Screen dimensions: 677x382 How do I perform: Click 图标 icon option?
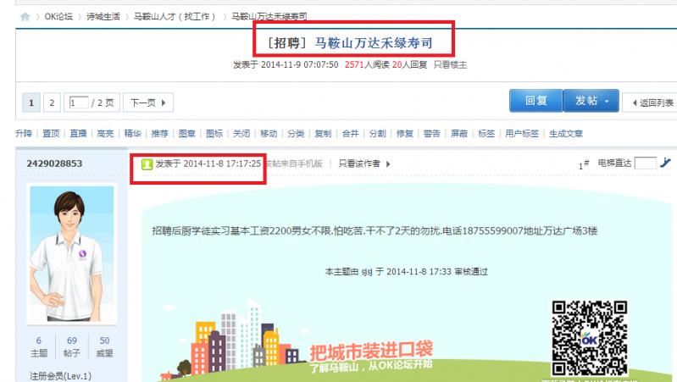point(214,134)
